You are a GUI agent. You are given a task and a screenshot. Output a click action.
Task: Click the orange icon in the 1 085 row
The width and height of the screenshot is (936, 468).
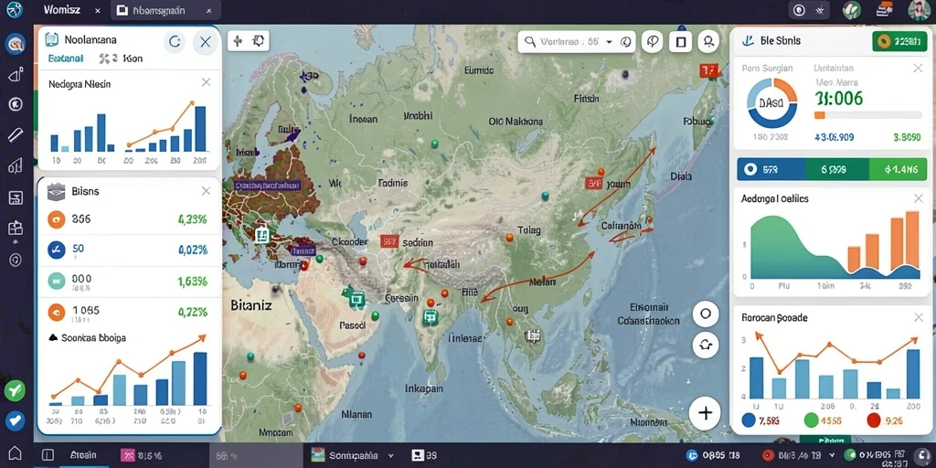pos(56,311)
